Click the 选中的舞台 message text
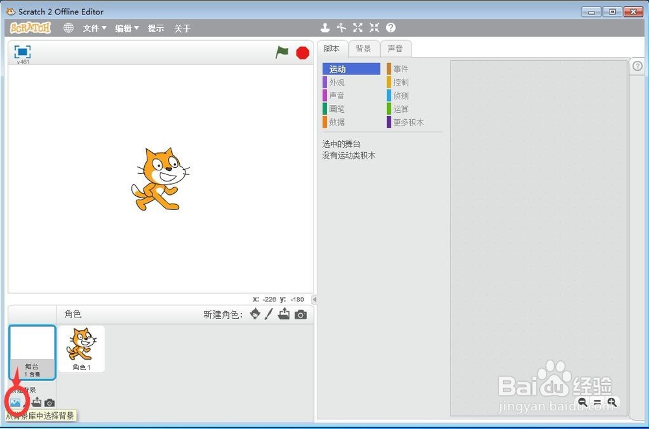Viewport: 649px width, 429px height. [x=341, y=144]
